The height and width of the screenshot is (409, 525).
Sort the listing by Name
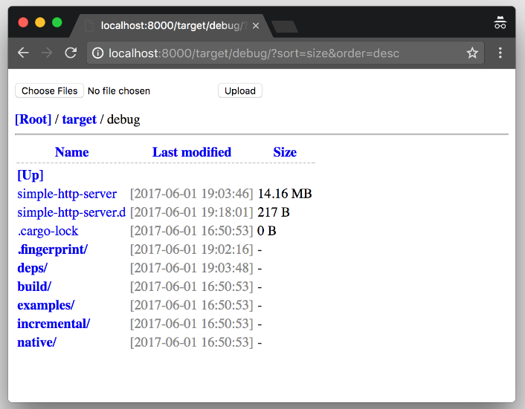click(71, 152)
